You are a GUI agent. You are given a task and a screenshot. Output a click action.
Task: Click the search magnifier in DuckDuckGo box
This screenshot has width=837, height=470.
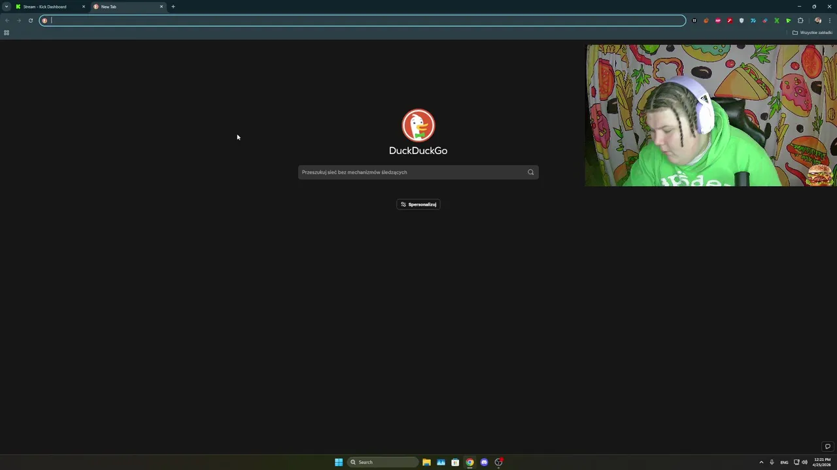(531, 172)
